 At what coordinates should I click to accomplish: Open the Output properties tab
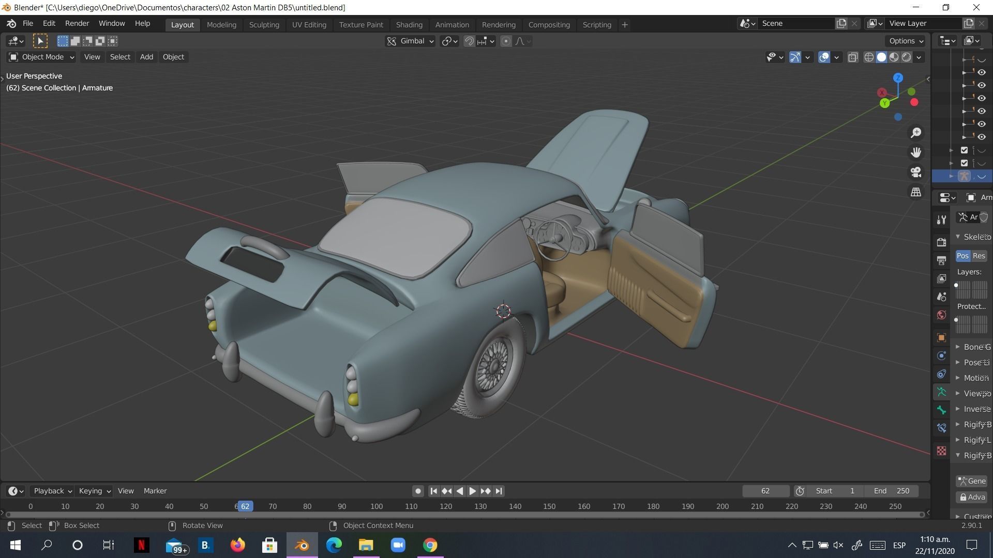tap(941, 260)
